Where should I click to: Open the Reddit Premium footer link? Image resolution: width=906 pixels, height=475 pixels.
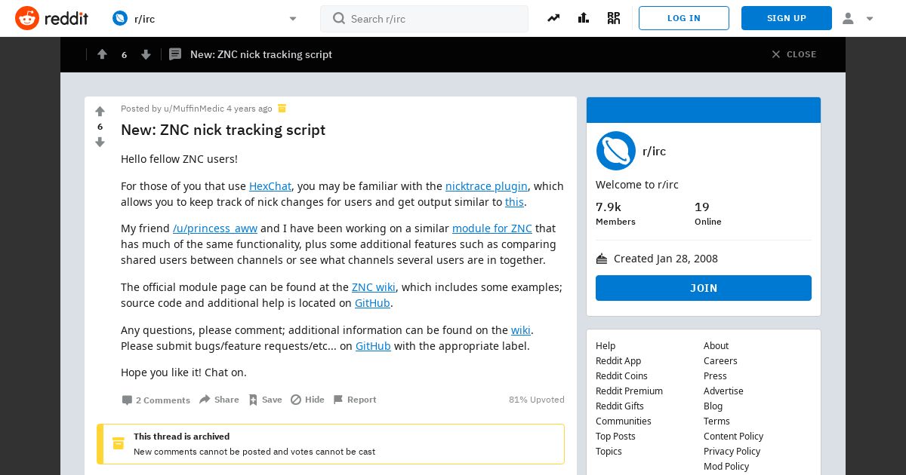click(629, 391)
